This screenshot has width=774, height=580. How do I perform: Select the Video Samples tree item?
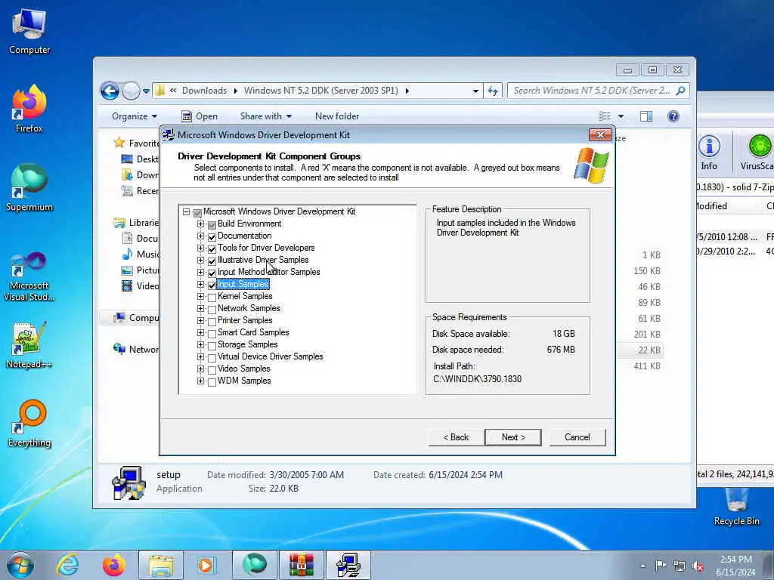tap(243, 369)
